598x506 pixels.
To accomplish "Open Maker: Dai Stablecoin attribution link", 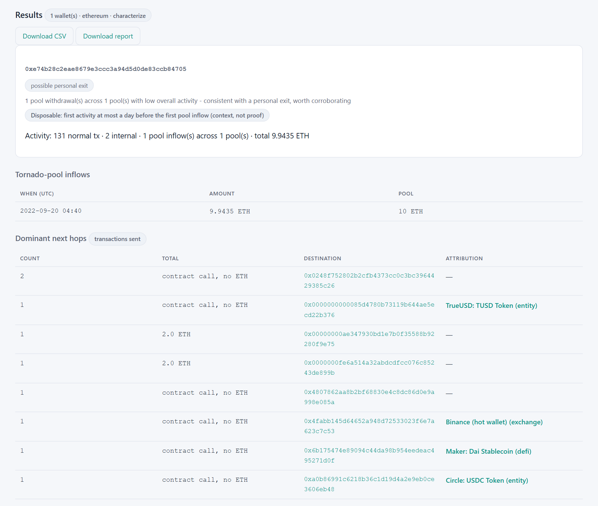I will pos(489,451).
